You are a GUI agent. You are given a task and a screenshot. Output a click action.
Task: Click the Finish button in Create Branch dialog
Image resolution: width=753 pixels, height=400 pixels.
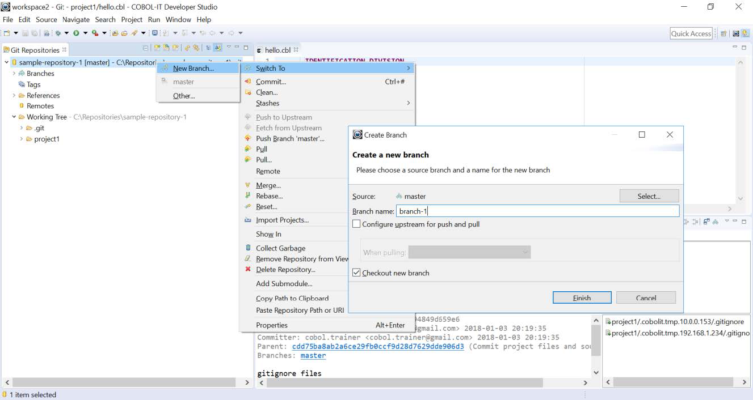(581, 297)
